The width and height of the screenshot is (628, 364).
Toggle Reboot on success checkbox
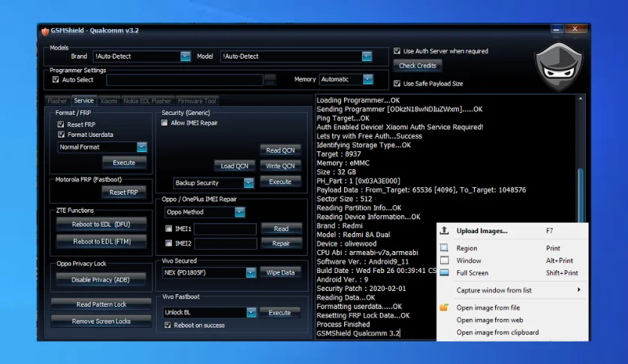[x=168, y=325]
